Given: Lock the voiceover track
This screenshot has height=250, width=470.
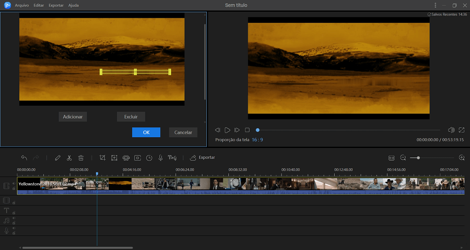Looking at the screenshot, I should (14, 233).
